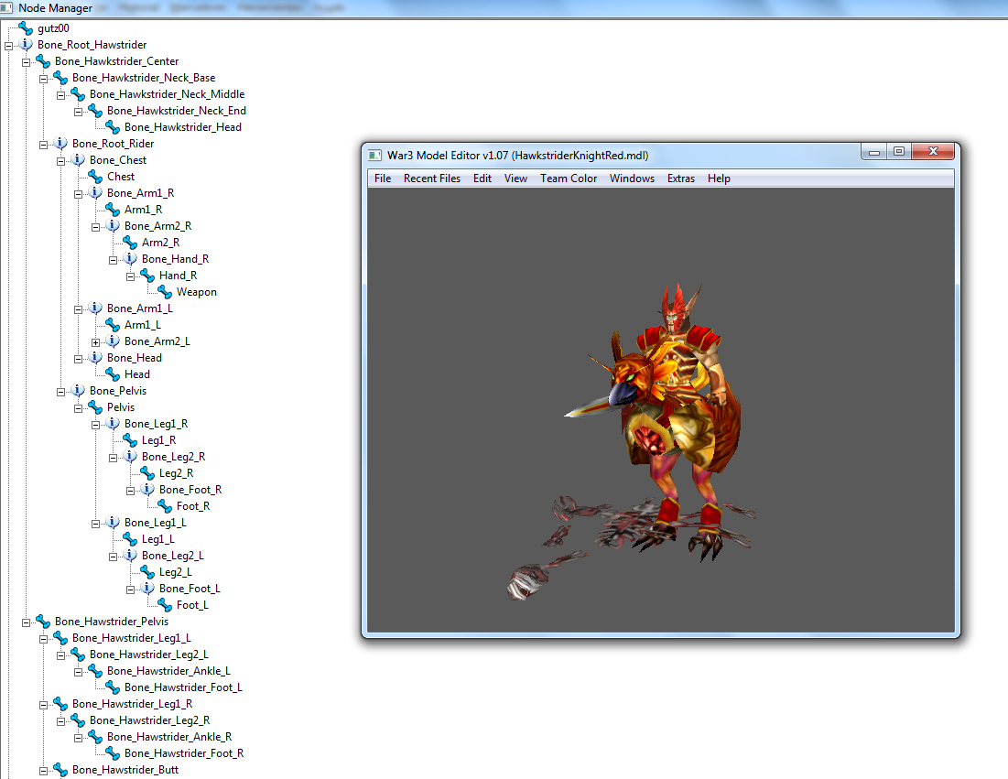Expand the Bone_Arm2_L node
The image size is (1008, 779).
tap(95, 342)
